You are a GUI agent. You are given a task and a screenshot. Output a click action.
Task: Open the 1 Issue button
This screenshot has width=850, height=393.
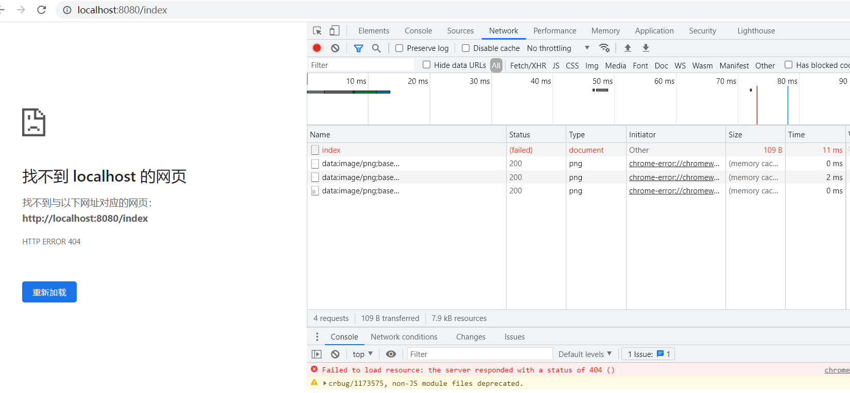point(648,354)
